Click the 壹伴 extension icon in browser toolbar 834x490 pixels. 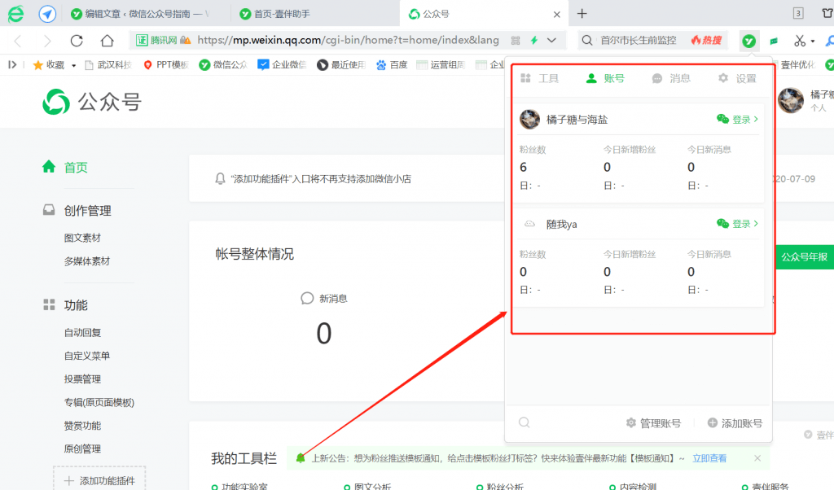pos(748,41)
